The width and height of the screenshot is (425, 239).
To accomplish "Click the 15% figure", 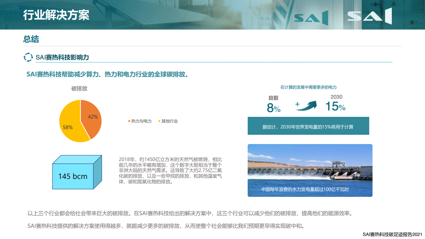I will click(335, 107).
